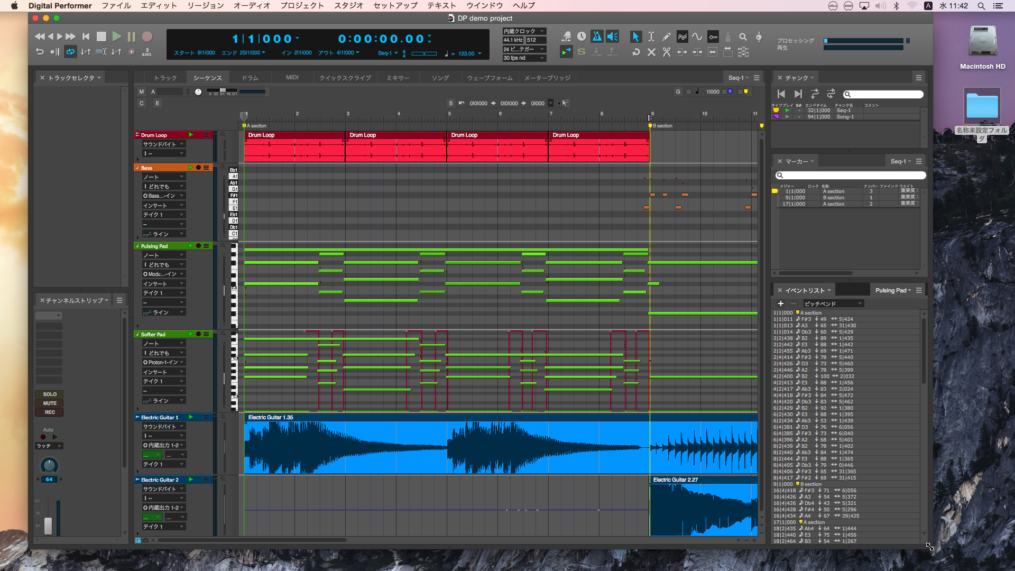1015x571 pixels.
Task: Open the tempo 123.00 dropdown arrow
Action: 479,53
